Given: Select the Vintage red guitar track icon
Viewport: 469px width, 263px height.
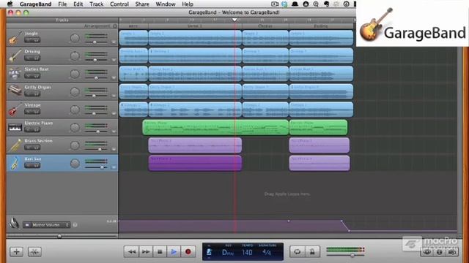Looking at the screenshot, I should click(15, 110).
